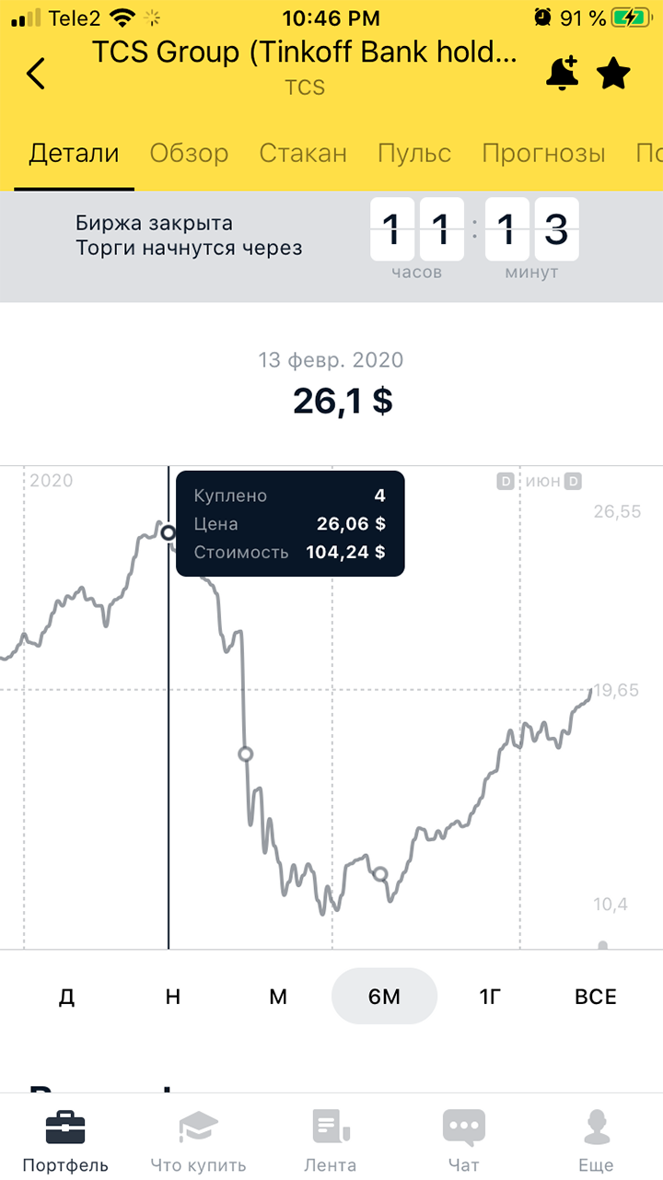Select the ВСЕ chart period

pyautogui.click(x=596, y=997)
